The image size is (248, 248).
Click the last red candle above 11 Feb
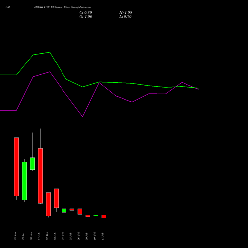tap(104, 217)
